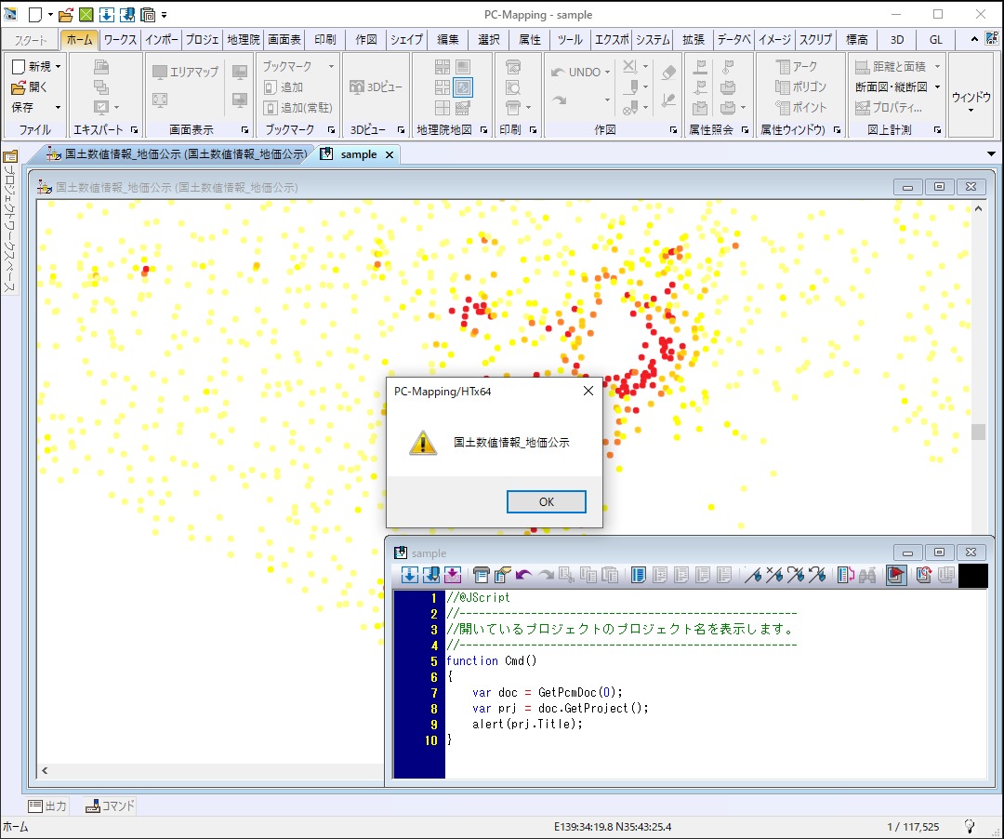Click the map window scroll-up arrow
This screenshot has width=1004, height=839.
click(978, 208)
